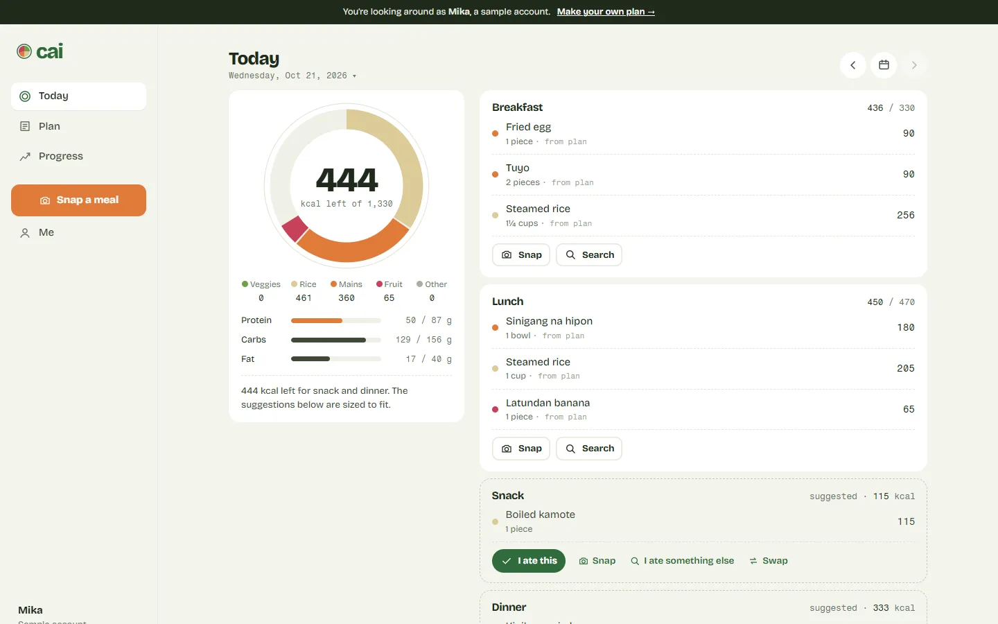
Task: Go to previous day arrow
Action: [853, 65]
